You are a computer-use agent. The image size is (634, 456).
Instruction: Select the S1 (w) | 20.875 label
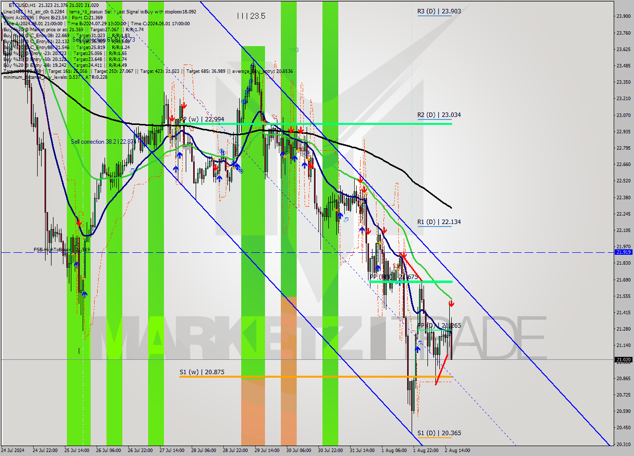pos(202,372)
